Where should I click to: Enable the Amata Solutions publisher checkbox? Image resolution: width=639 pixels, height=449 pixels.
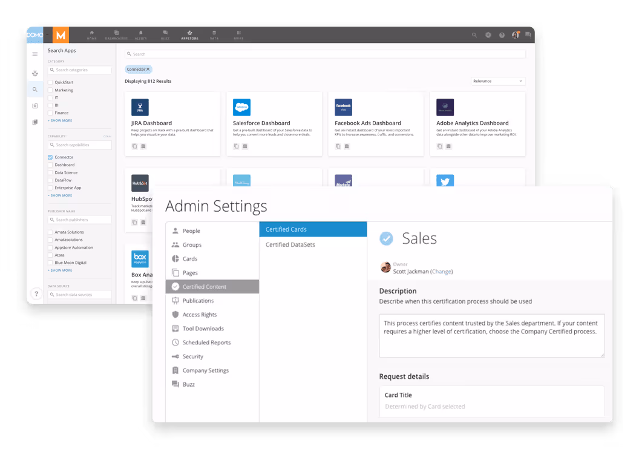click(x=50, y=232)
